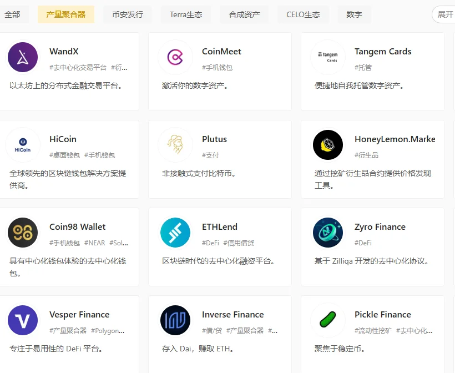Viewport: 455px width, 373px height.
Task: Click the #借/贷 tag under Inverse Finance
Action: click(212, 331)
